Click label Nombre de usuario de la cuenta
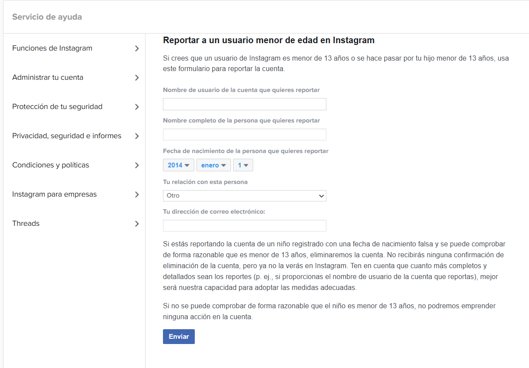This screenshot has height=368, width=529. click(x=241, y=90)
